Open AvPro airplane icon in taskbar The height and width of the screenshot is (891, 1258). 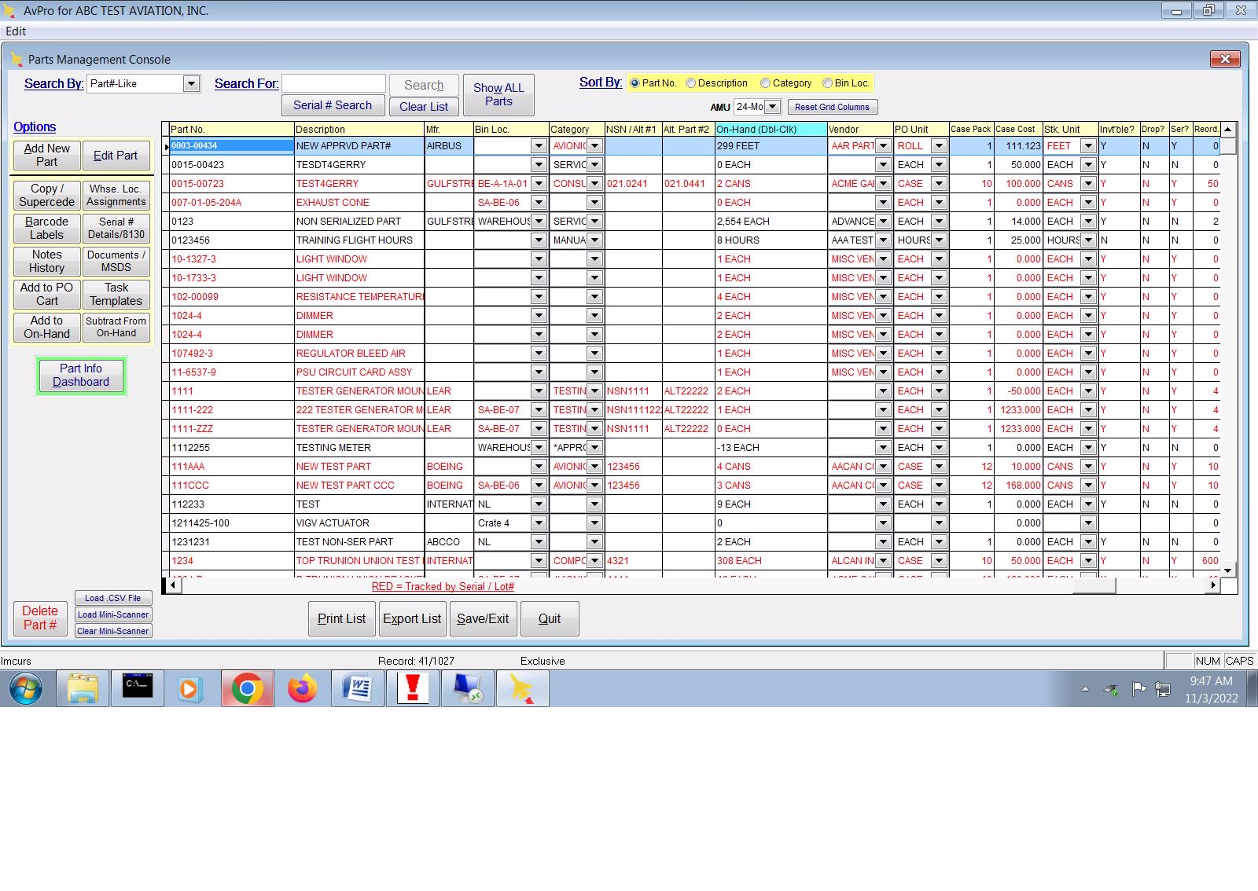(523, 689)
